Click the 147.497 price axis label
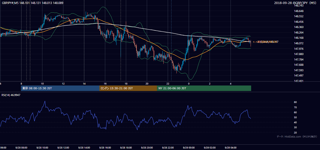320x150 pixels. [299, 75]
